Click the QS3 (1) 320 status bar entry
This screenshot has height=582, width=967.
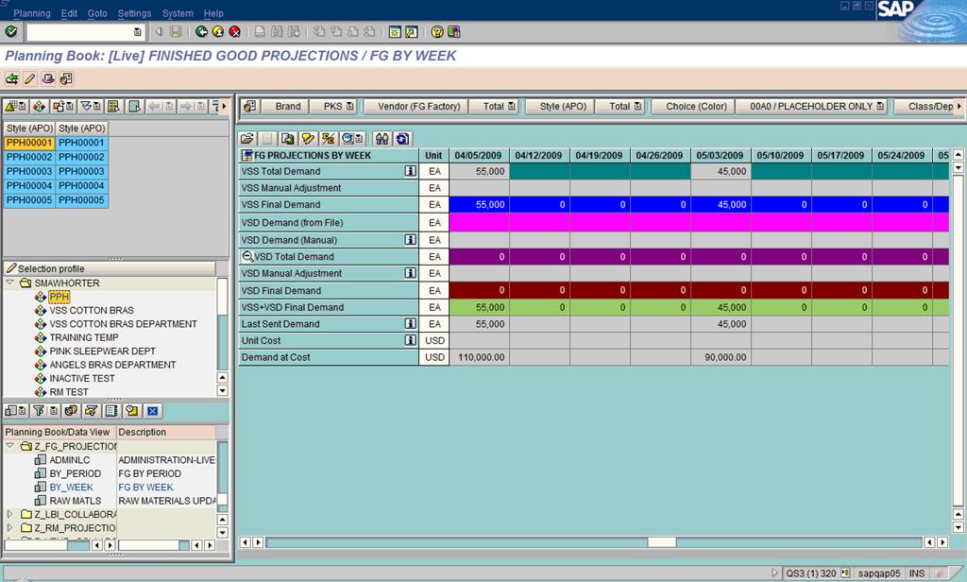[810, 573]
